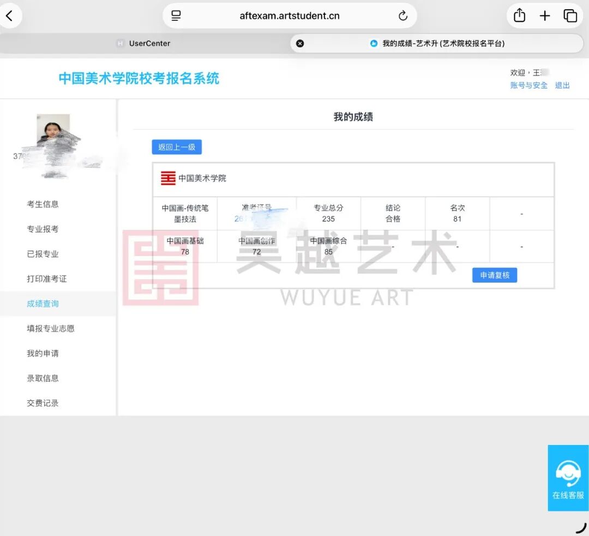Open a new browser tab
This screenshot has height=536, width=589.
point(545,16)
